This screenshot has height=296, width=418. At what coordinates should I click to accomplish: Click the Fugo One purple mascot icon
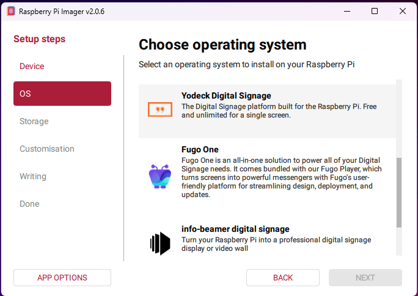(160, 176)
